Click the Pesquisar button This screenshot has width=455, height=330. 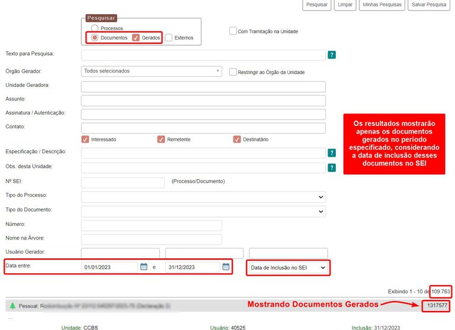point(317,5)
